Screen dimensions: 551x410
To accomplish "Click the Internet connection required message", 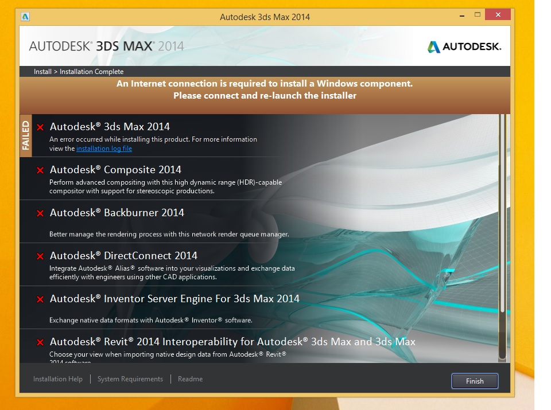I will [x=265, y=89].
